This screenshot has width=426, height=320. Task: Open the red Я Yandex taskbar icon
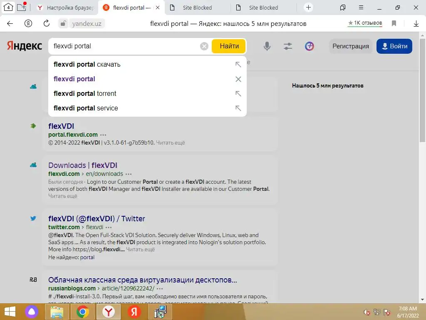(134, 312)
